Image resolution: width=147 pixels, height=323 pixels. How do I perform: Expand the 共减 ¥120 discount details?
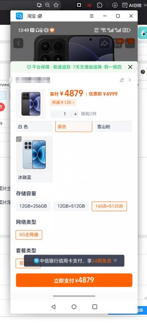[x=63, y=102]
